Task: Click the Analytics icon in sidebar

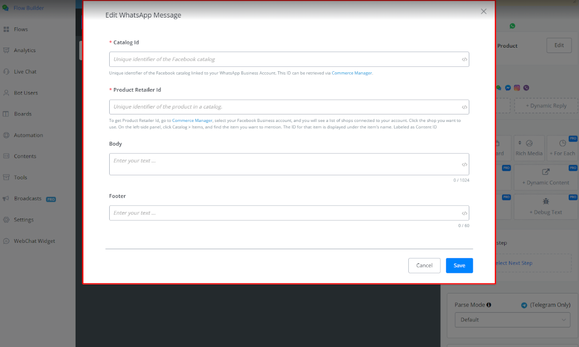Action: pyautogui.click(x=6, y=50)
